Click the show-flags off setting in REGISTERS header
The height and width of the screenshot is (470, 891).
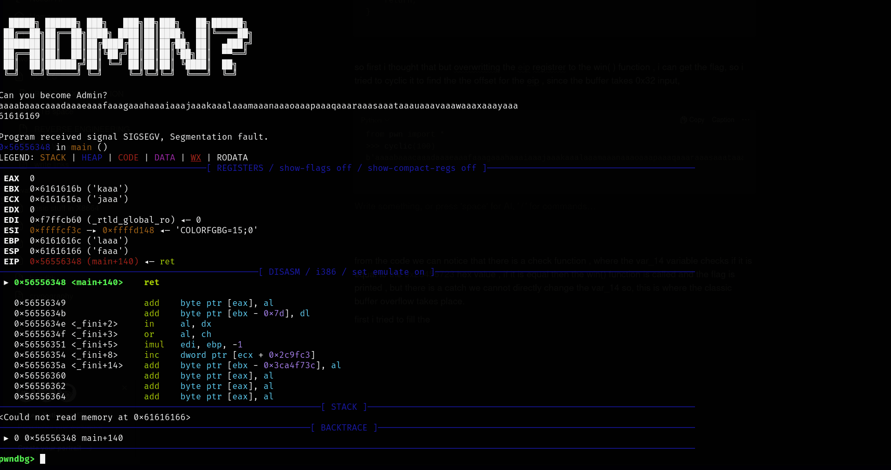tap(315, 168)
